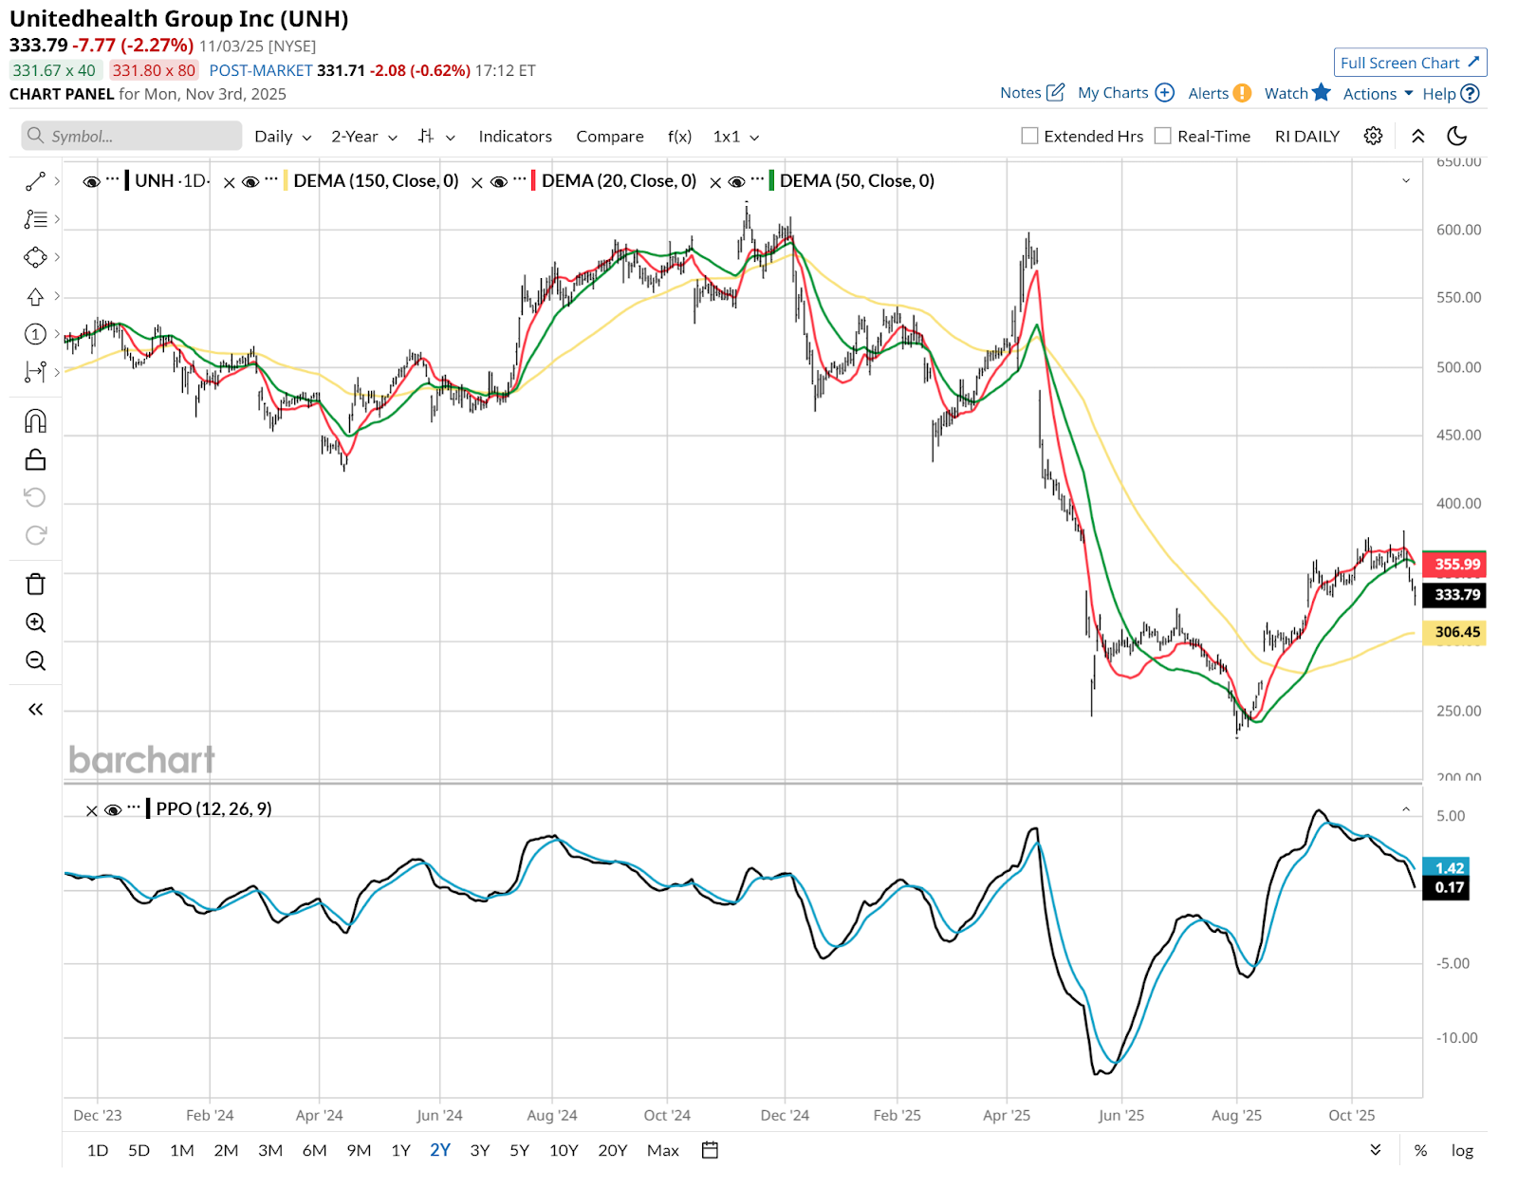Zoom out of the chart
The height and width of the screenshot is (1188, 1518).
[x=35, y=660]
